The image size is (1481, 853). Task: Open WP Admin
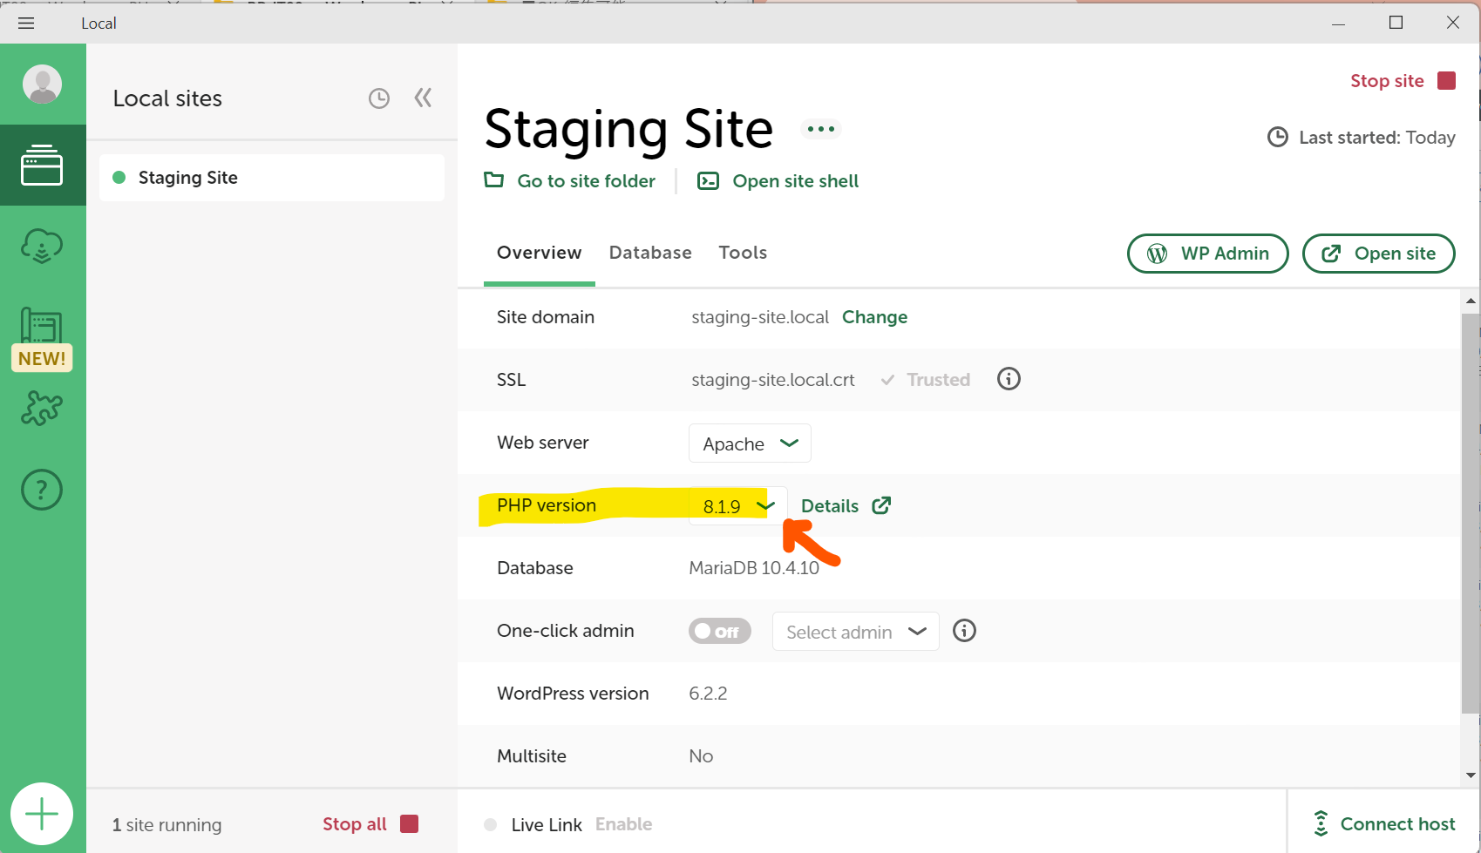tap(1207, 254)
